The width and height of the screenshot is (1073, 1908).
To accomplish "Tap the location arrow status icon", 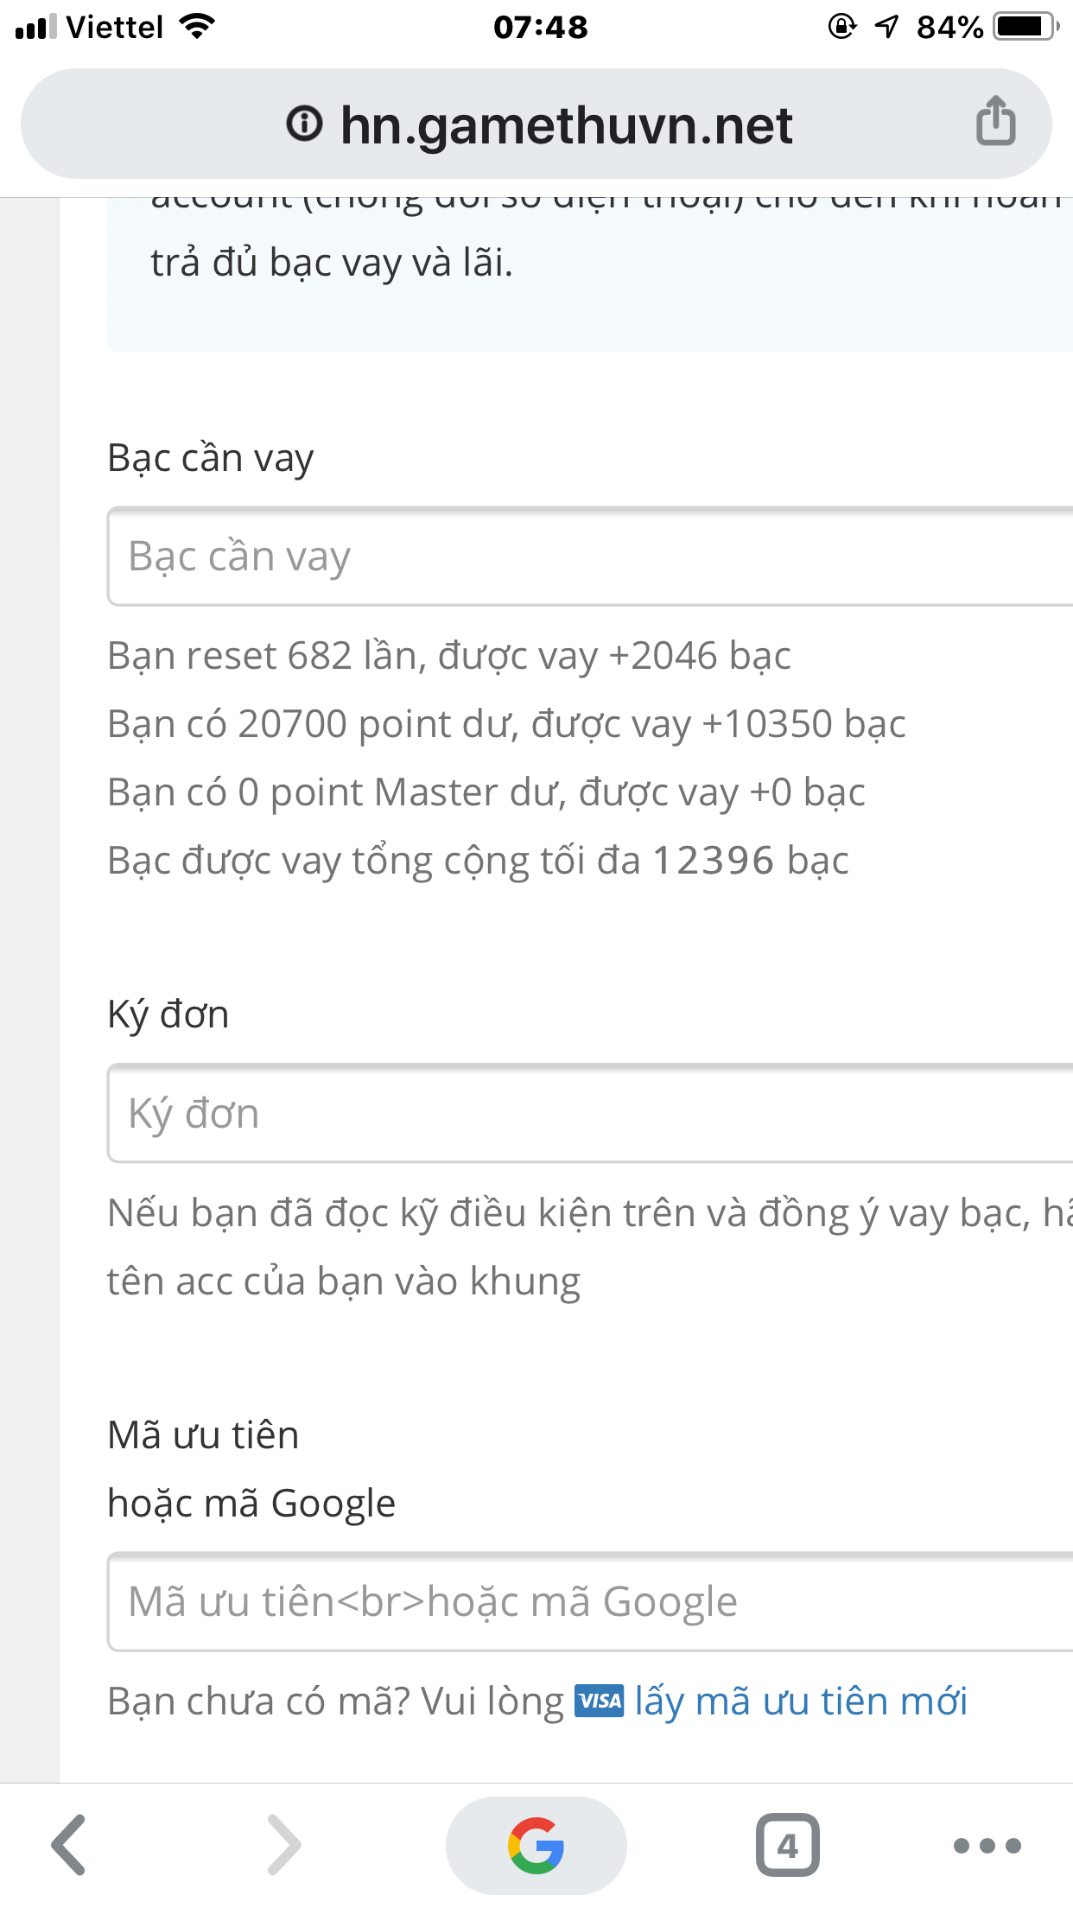I will [x=886, y=27].
